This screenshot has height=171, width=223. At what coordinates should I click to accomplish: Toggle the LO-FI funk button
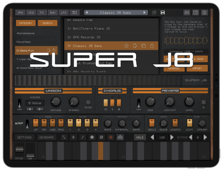(x=190, y=123)
